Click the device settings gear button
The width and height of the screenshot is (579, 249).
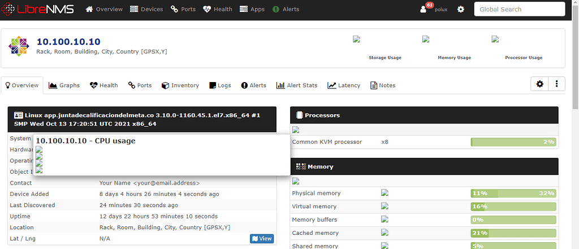pyautogui.click(x=540, y=84)
